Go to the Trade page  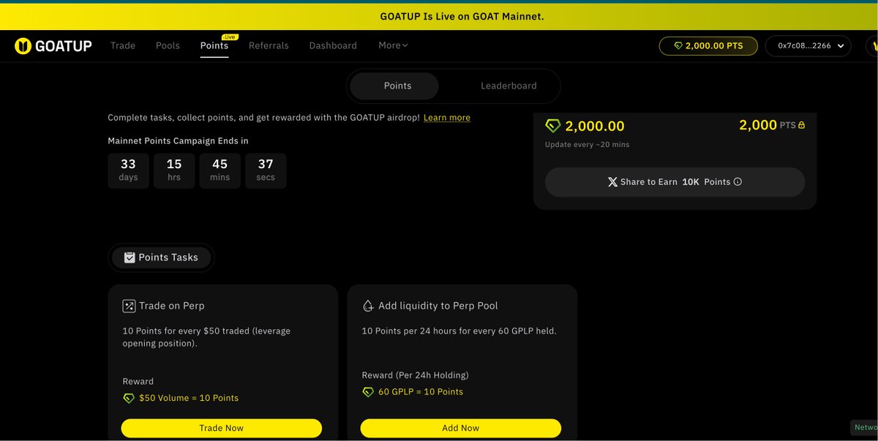(123, 45)
